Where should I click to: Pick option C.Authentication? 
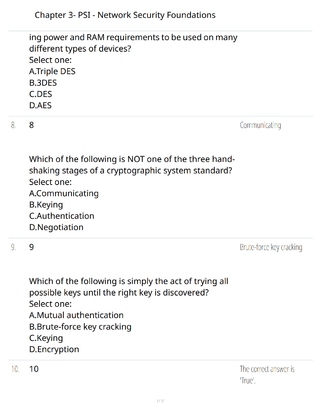(x=62, y=216)
